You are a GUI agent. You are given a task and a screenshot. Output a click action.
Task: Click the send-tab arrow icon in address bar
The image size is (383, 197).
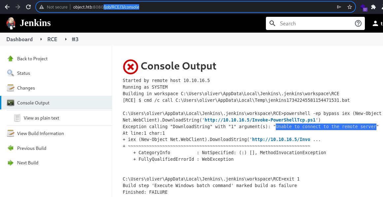coord(339,7)
